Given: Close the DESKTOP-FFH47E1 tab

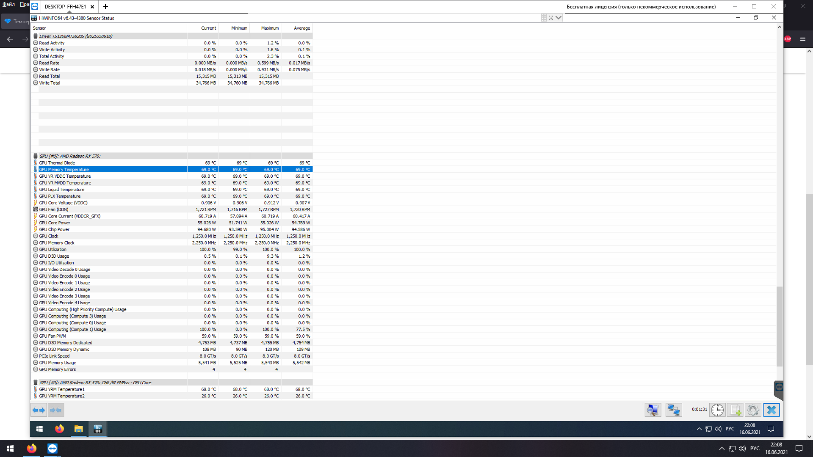Looking at the screenshot, I should [92, 7].
